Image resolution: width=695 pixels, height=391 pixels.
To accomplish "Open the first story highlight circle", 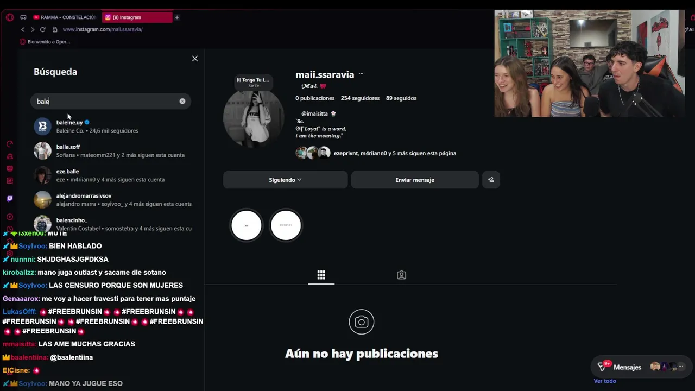I will click(247, 225).
